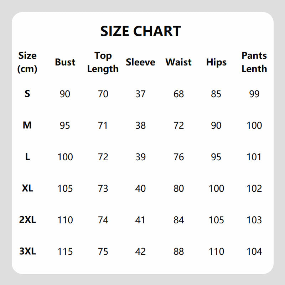Viewport: 285px width, 285px height.
Task: Select the 2XL size row label
Action: click(x=27, y=220)
